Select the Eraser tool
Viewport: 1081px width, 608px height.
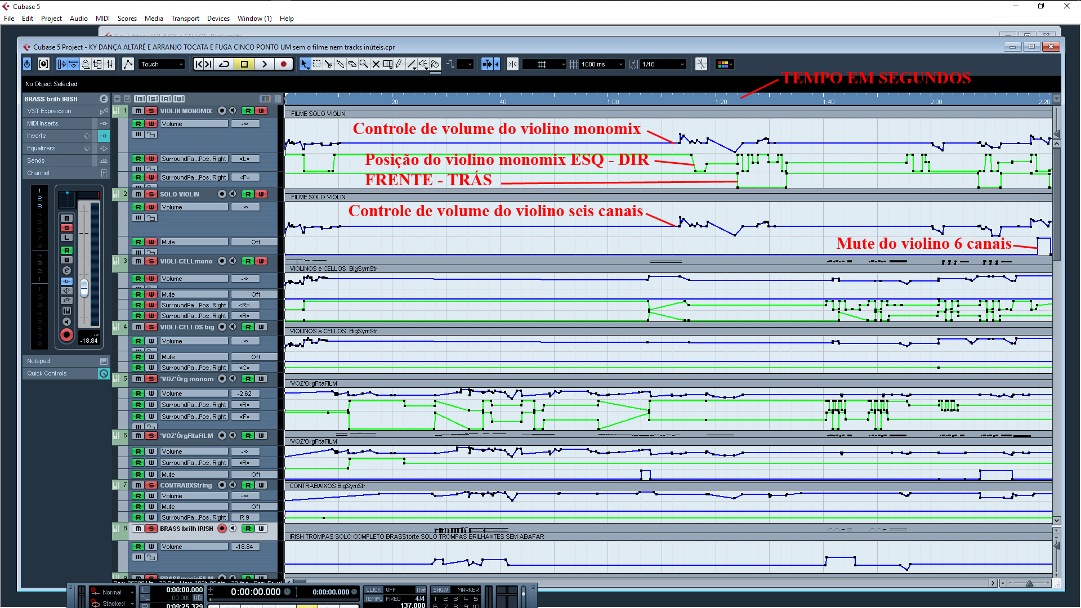[x=352, y=64]
